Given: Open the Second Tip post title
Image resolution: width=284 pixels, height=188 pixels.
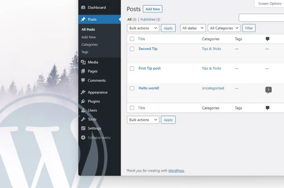Looking at the screenshot, I should pyautogui.click(x=148, y=49).
